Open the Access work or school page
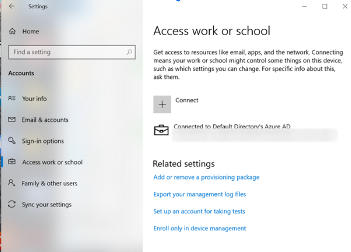The height and width of the screenshot is (252, 351). 52,162
